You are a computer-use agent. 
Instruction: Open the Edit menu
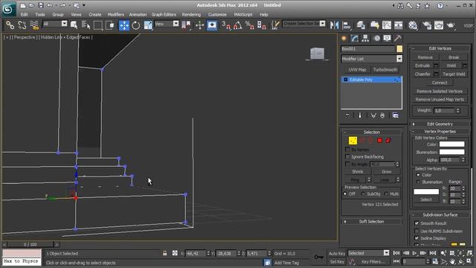25,15
